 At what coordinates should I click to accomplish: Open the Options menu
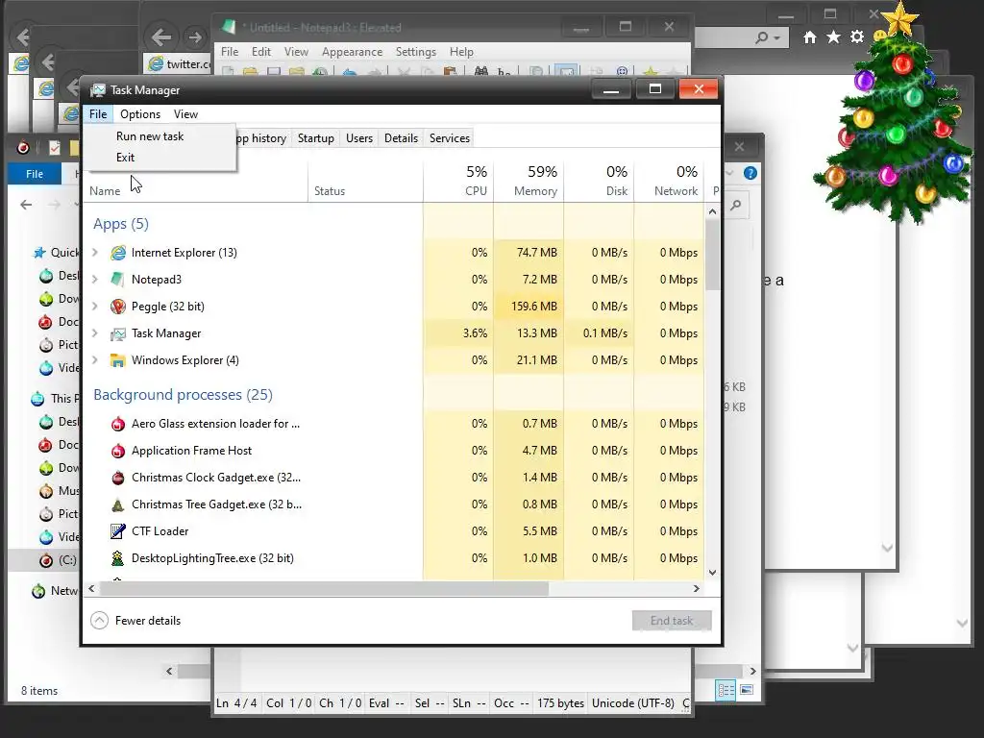[x=140, y=114]
